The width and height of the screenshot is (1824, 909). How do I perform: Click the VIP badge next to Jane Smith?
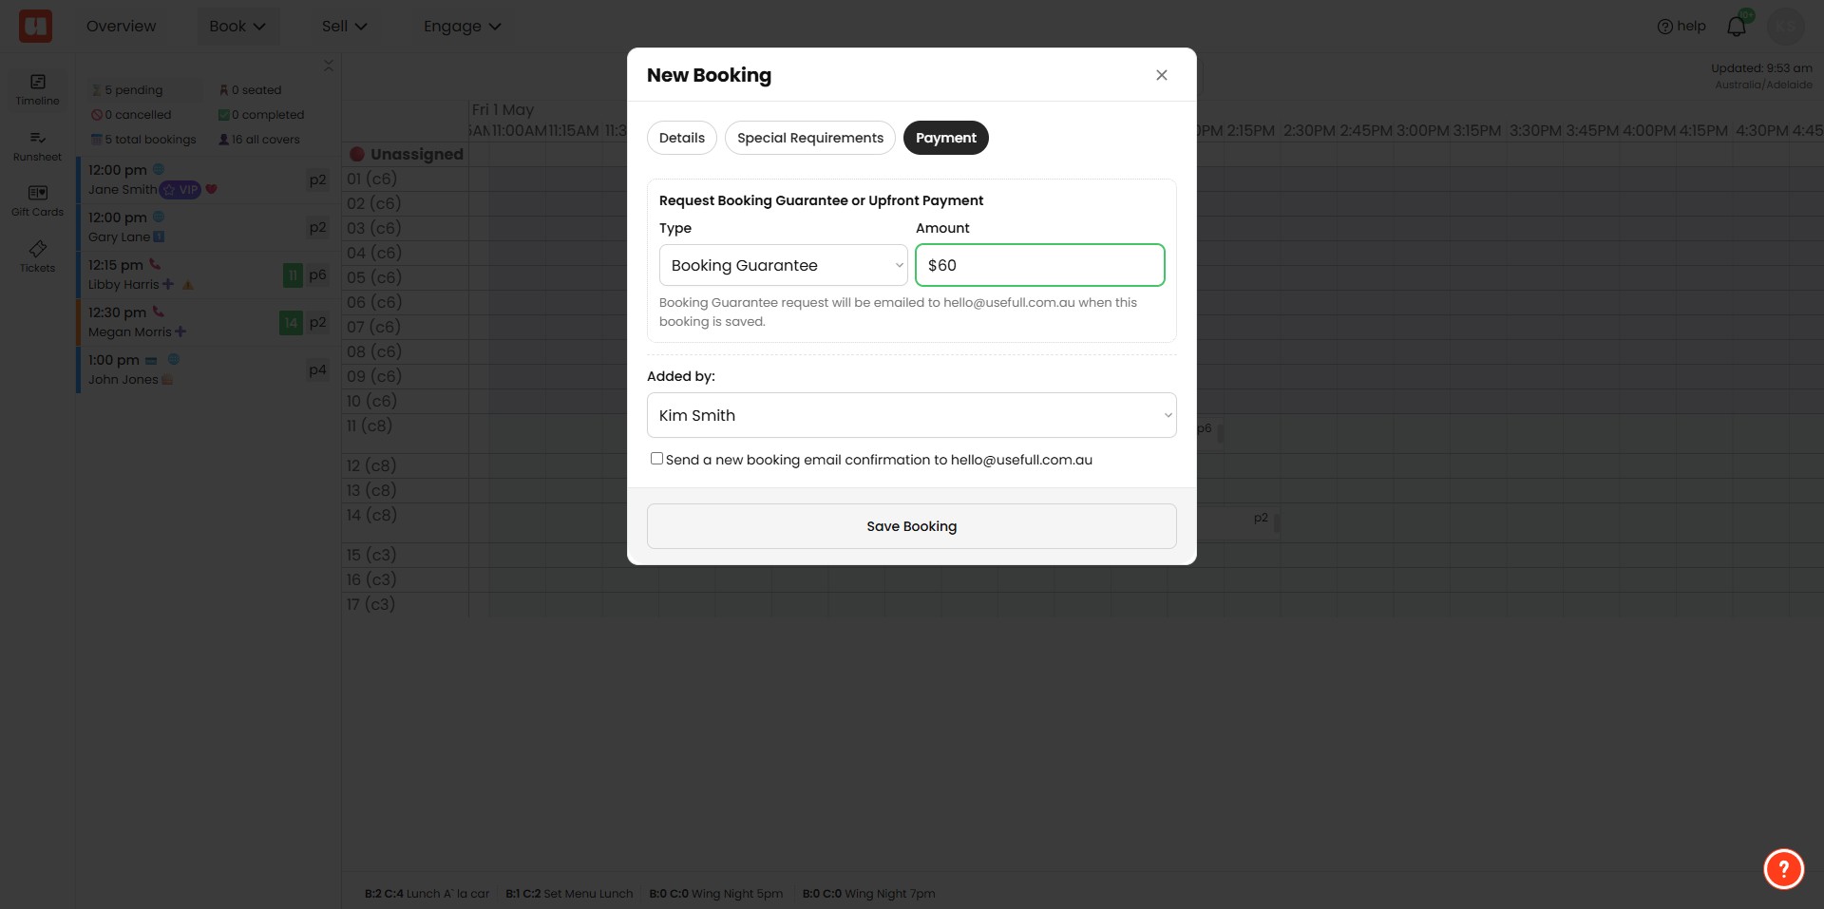coord(180,189)
